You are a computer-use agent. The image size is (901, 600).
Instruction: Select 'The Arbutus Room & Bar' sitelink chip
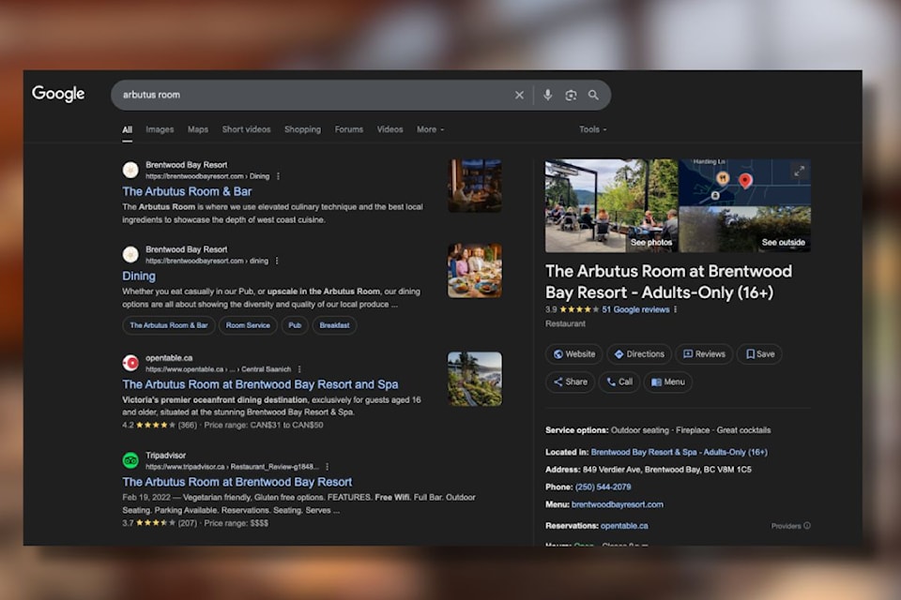coord(169,325)
